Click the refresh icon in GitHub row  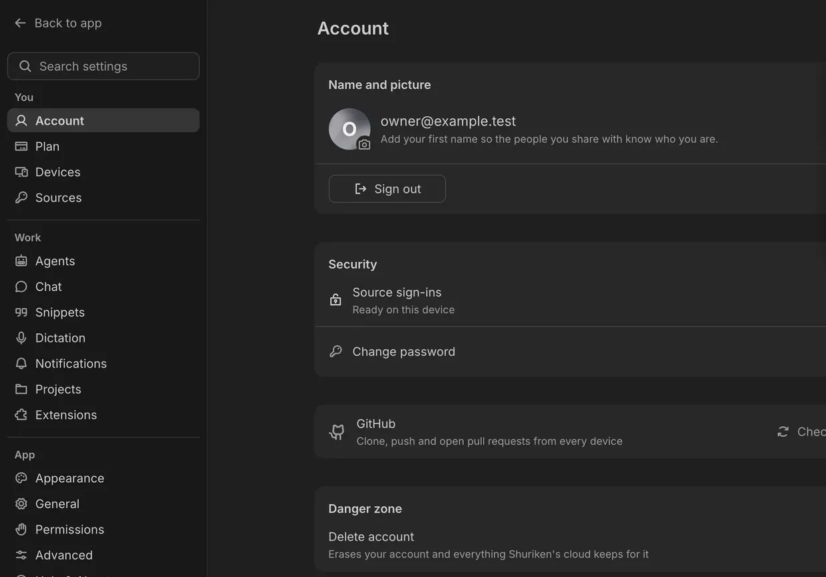pyautogui.click(x=783, y=432)
